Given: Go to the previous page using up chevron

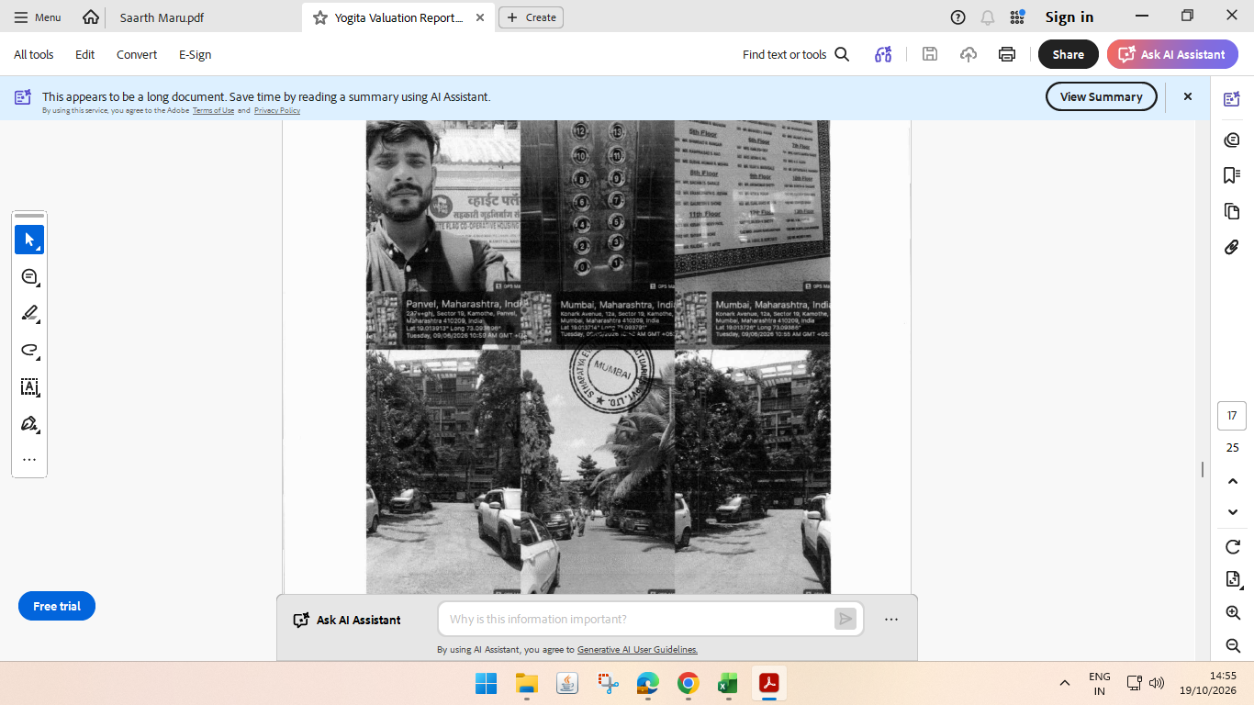Looking at the screenshot, I should click(1233, 481).
